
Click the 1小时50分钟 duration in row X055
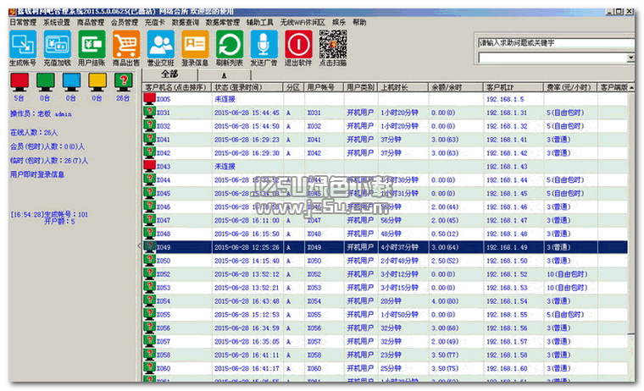[x=399, y=315]
